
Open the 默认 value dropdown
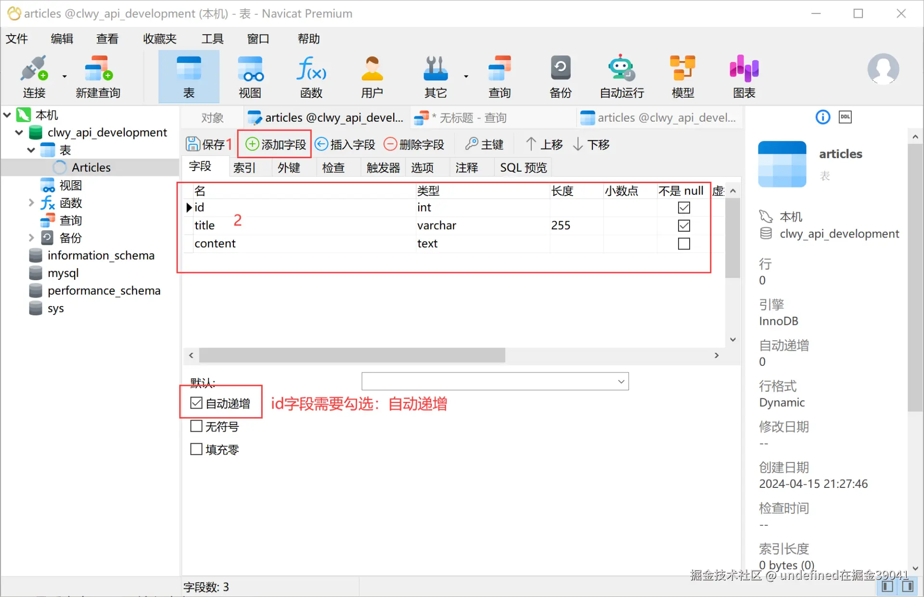click(x=621, y=382)
